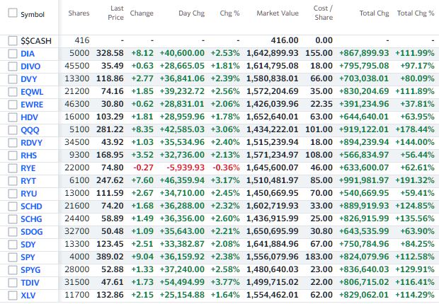The width and height of the screenshot is (439, 304).
Task: Open the RDVY ticker page
Action: click(33, 142)
